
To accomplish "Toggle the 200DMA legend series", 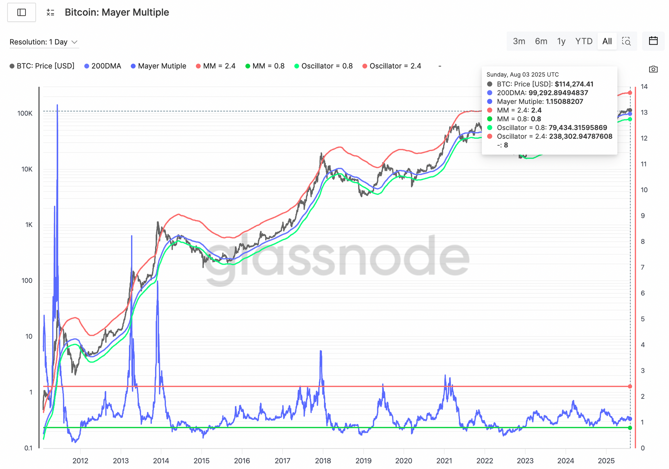I will [x=103, y=66].
